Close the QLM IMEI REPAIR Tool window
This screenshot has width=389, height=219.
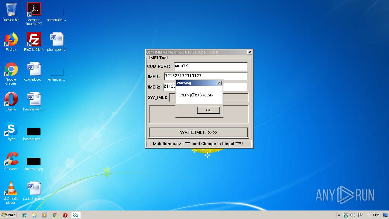(250, 52)
